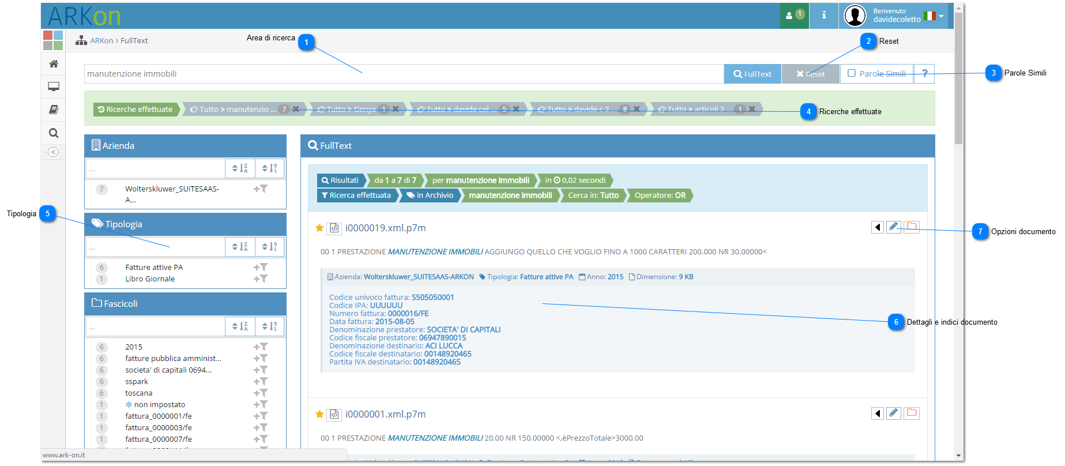Click the user avatar picture
The width and height of the screenshot is (1065, 466).
[855, 16]
